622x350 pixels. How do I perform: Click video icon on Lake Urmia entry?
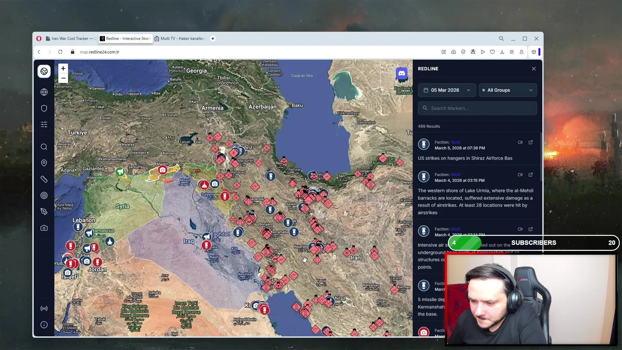[520, 175]
